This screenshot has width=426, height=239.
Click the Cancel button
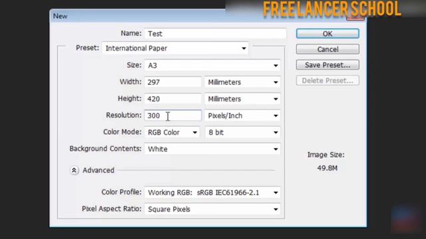click(x=327, y=49)
